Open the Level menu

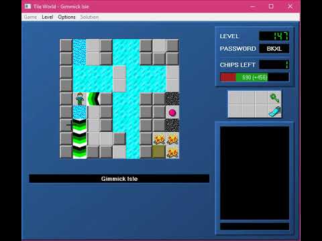(48, 17)
